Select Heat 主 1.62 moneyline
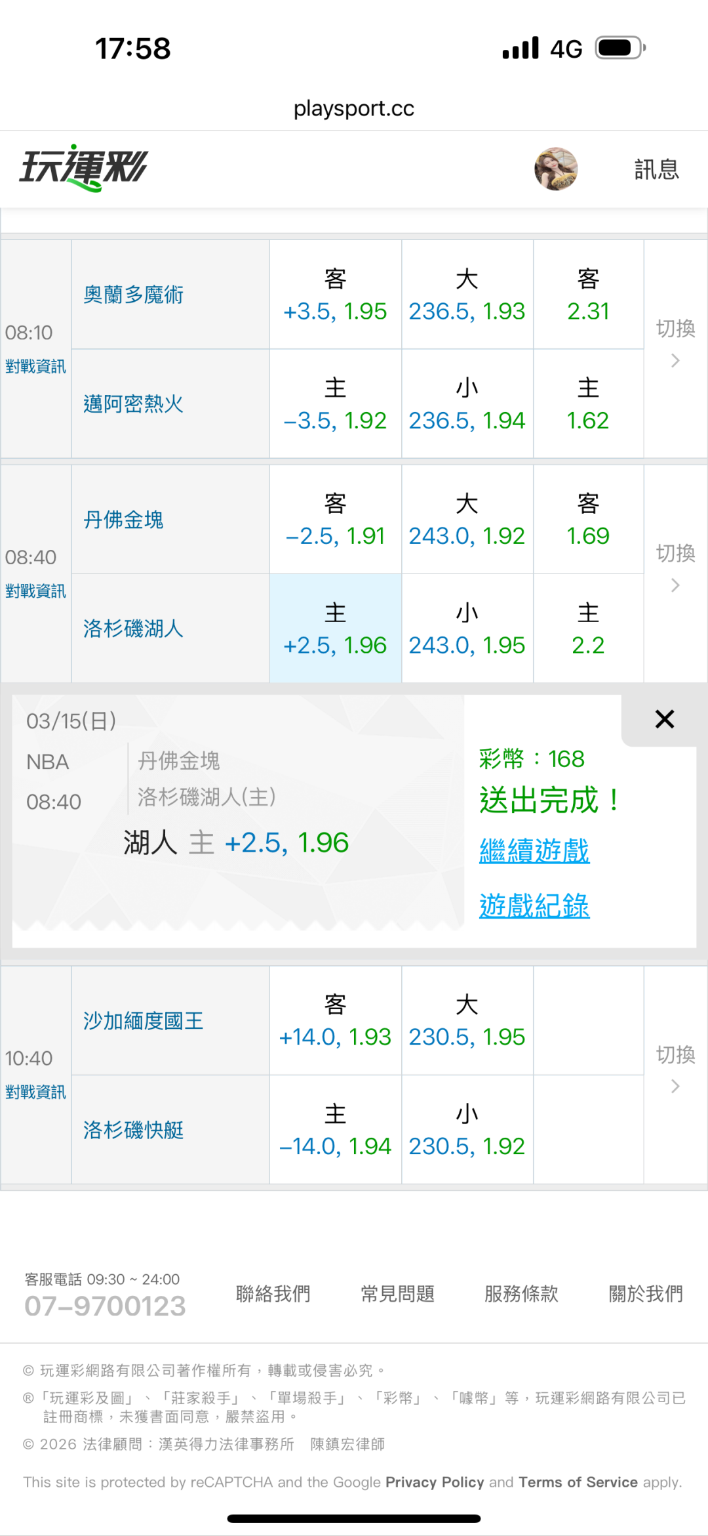Screen dimensions: 708x1536 (x=588, y=404)
